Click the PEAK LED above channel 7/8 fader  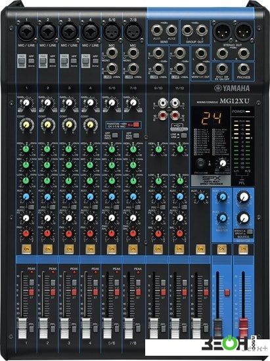(x=138, y=272)
